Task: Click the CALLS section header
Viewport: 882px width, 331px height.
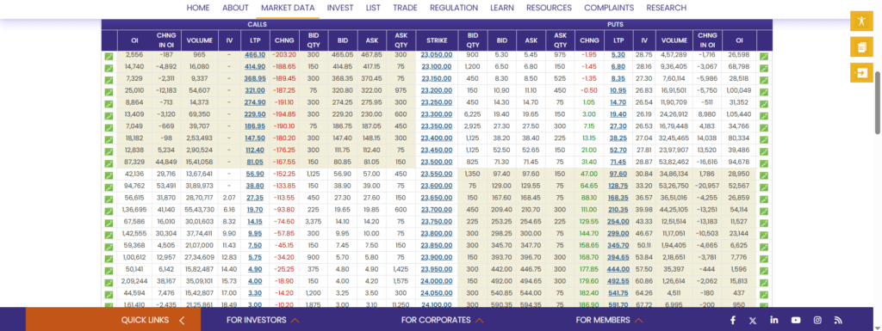Action: 257,25
